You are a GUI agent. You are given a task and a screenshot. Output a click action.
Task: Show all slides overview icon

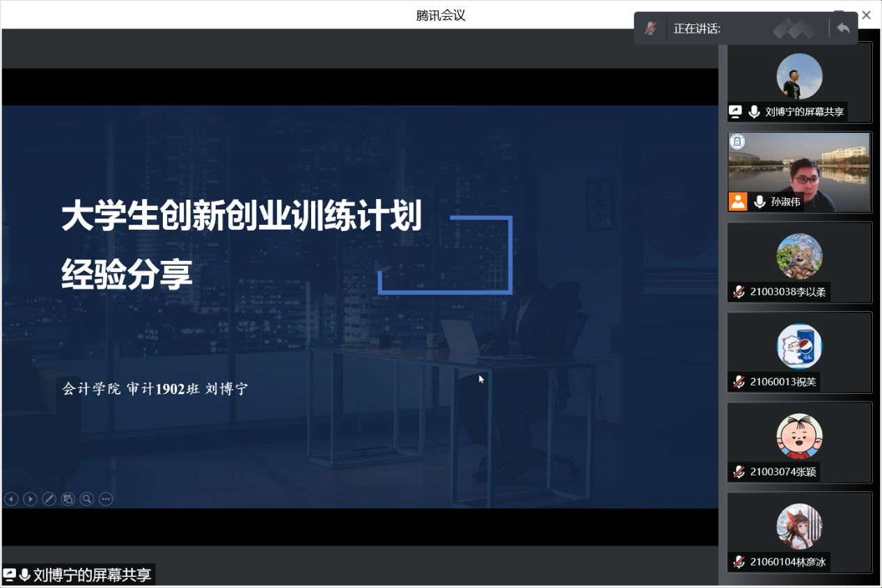point(68,499)
